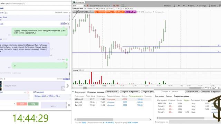Click the 'Отменить выбранные' button
Screen dimensions: 221x124
[x=211, y=92]
